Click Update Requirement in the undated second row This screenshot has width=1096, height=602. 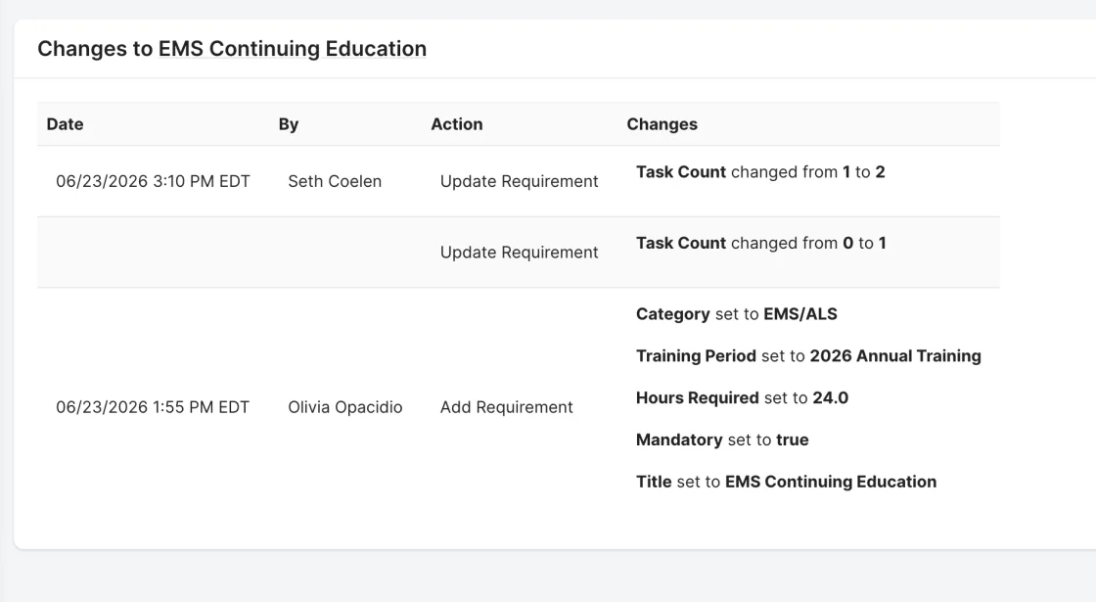(x=520, y=253)
